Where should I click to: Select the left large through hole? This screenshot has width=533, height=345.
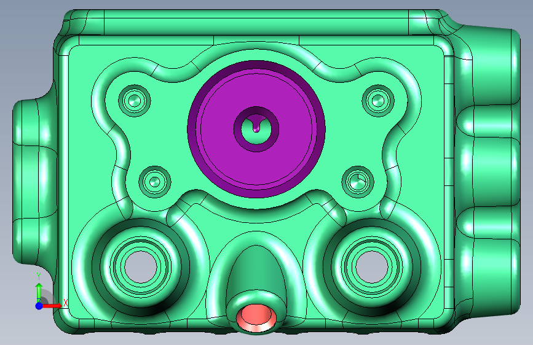point(141,267)
